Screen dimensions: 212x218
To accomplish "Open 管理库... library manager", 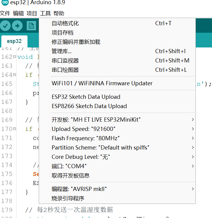I will (117, 51).
